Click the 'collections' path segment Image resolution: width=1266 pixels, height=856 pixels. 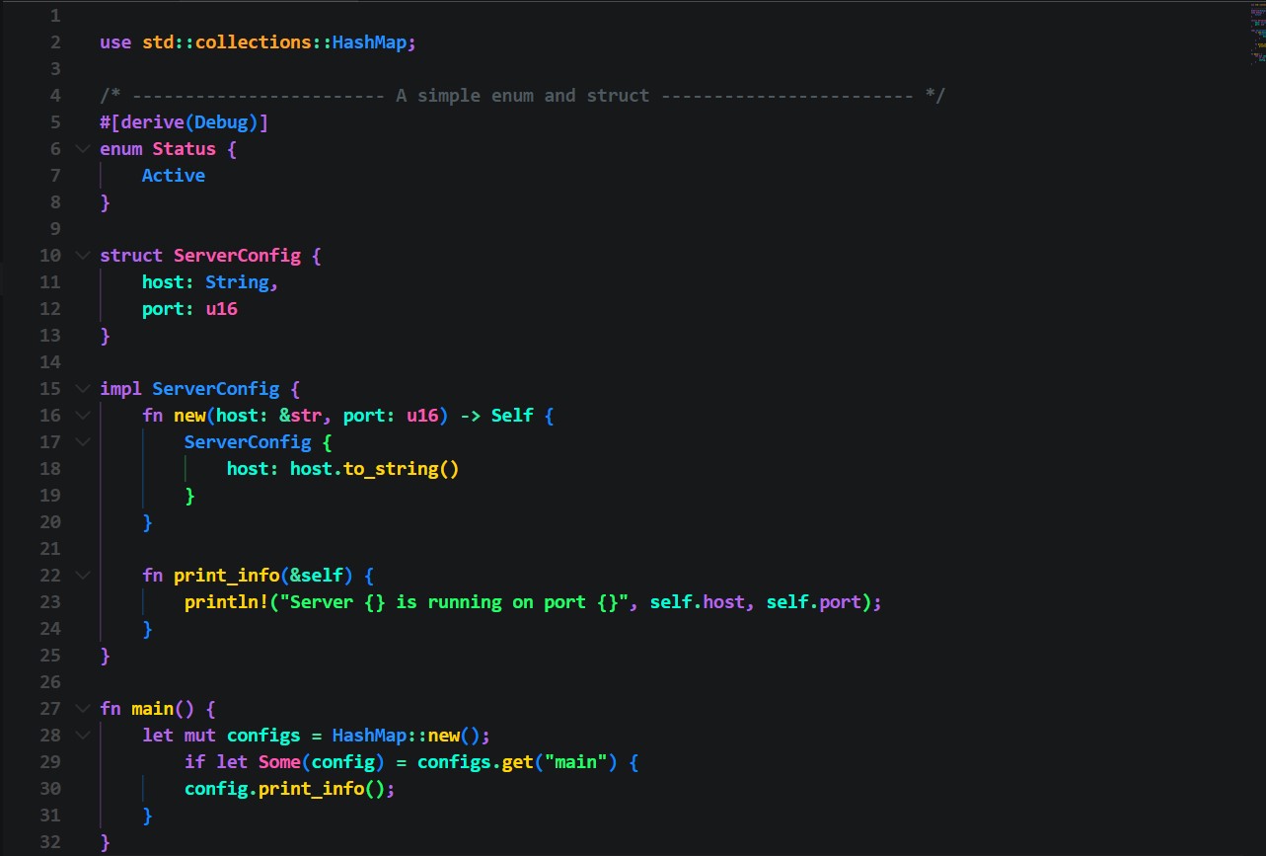pyautogui.click(x=254, y=42)
